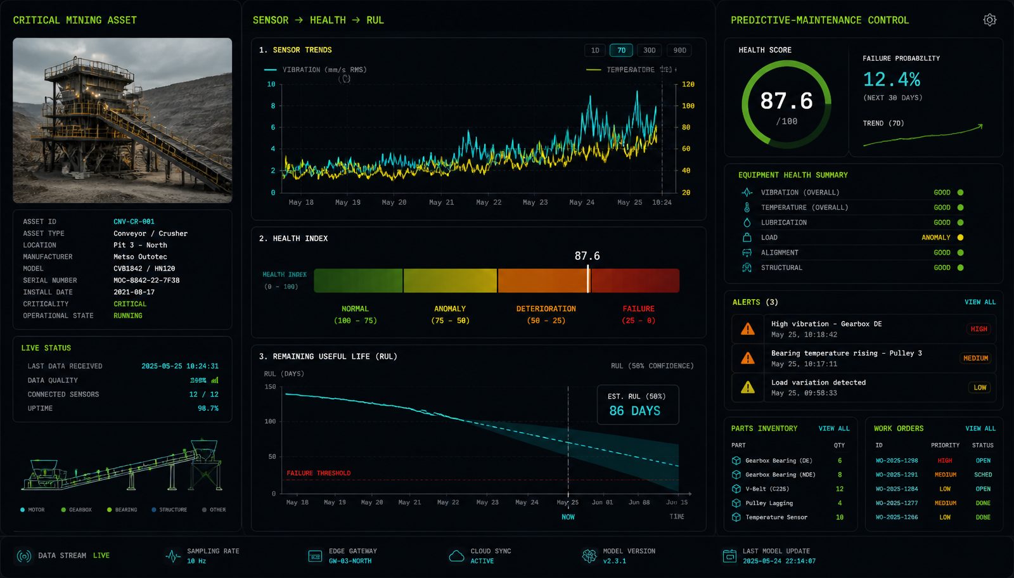Screen dimensions: 1014x578
Task: Toggle the Vibration (mm/s RMS) legend entry
Action: coord(315,70)
